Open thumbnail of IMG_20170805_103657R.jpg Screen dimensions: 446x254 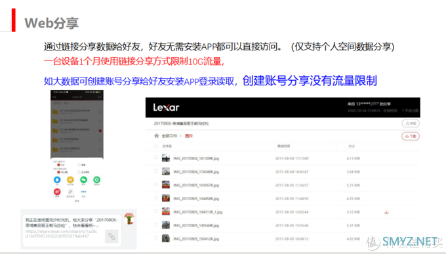coord(166,185)
